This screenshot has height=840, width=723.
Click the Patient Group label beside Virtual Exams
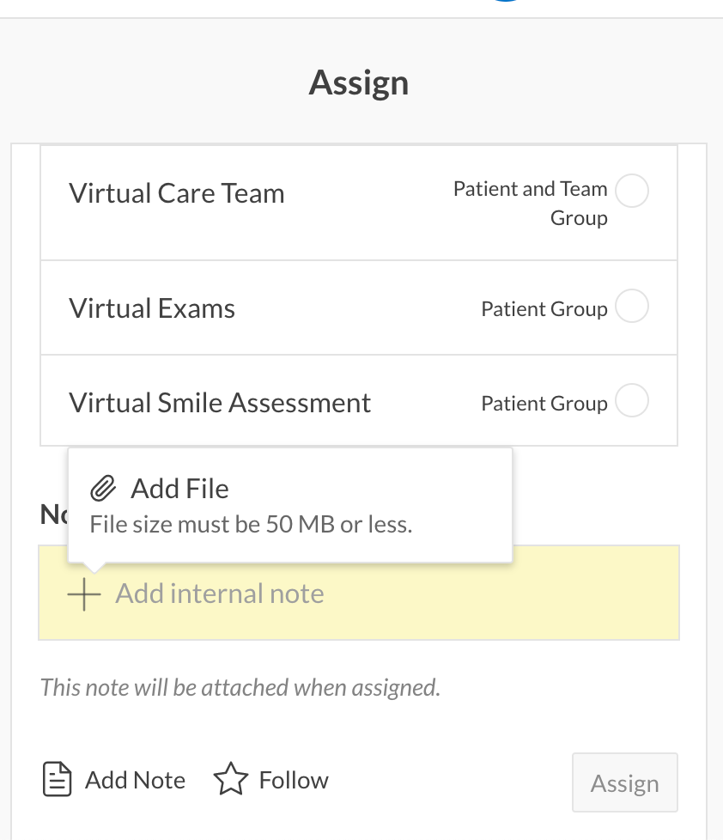[x=544, y=309]
